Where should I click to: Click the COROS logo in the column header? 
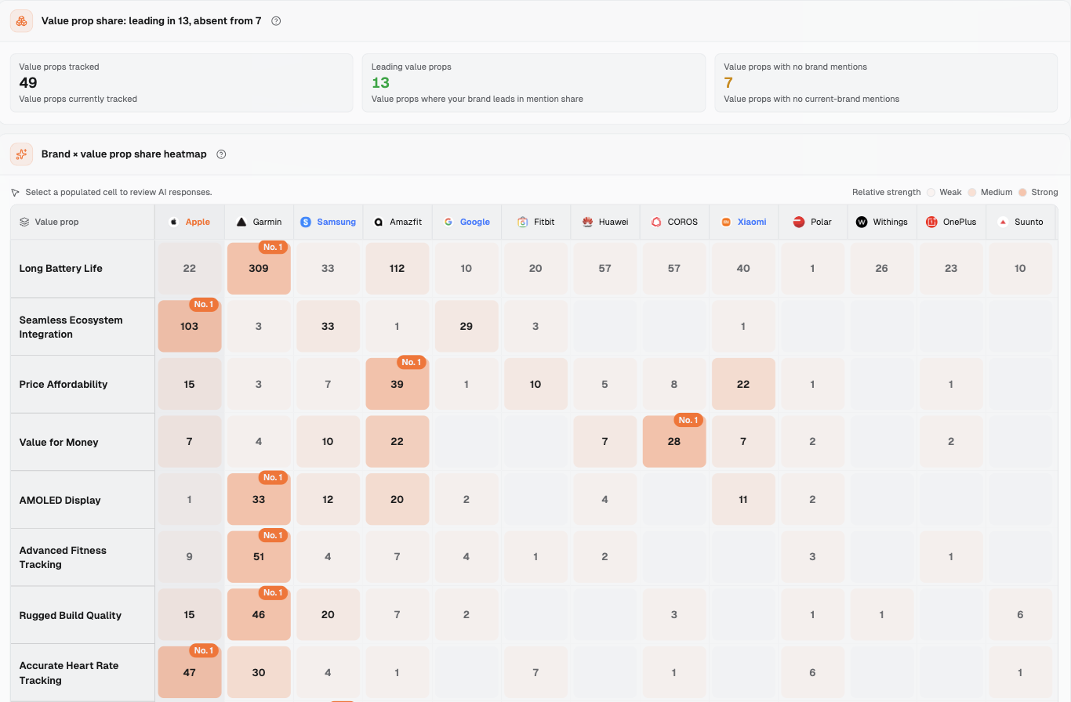[x=656, y=222]
